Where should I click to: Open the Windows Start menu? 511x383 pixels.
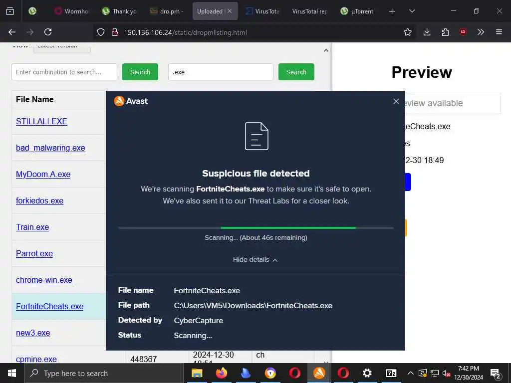click(12, 373)
